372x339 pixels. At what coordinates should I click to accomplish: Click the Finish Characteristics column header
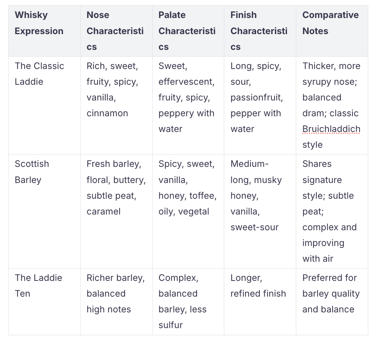coord(259,31)
